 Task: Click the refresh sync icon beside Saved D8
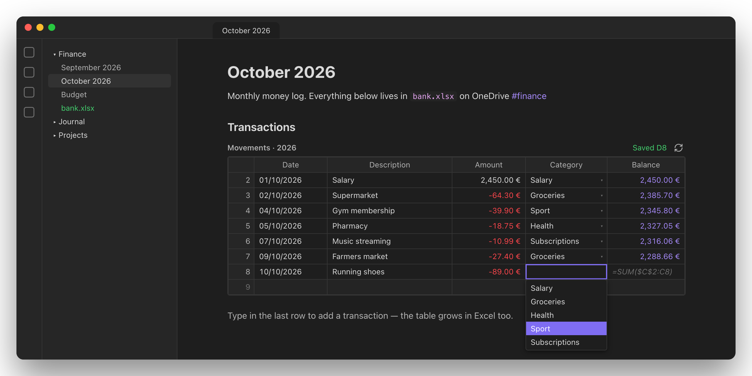click(678, 148)
